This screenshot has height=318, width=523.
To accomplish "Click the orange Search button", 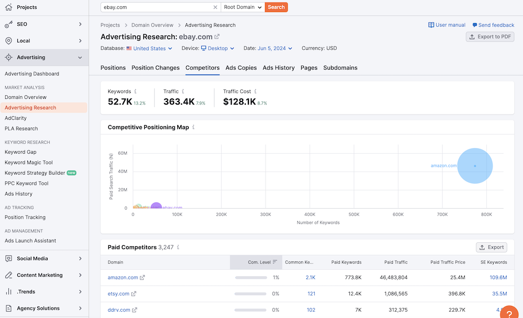I will (276, 7).
